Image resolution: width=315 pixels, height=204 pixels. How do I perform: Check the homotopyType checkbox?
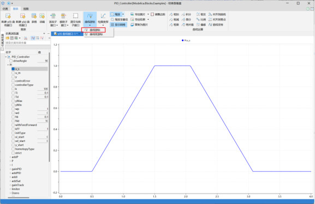click(13, 149)
